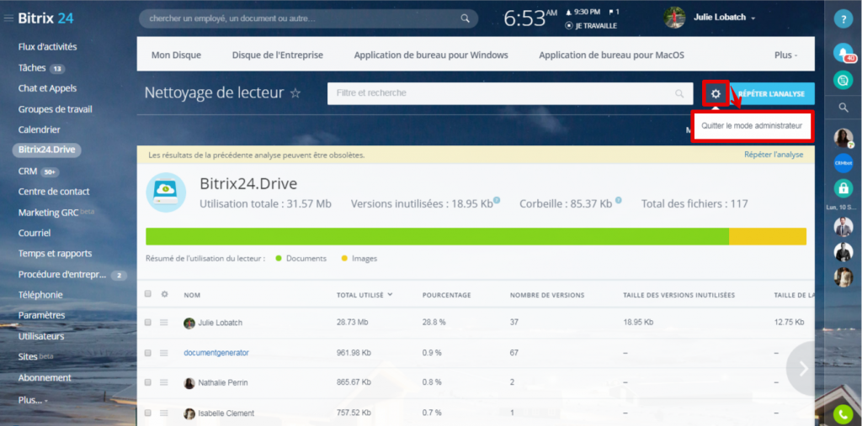Click the green lock icon in right sidebar

pyautogui.click(x=843, y=188)
